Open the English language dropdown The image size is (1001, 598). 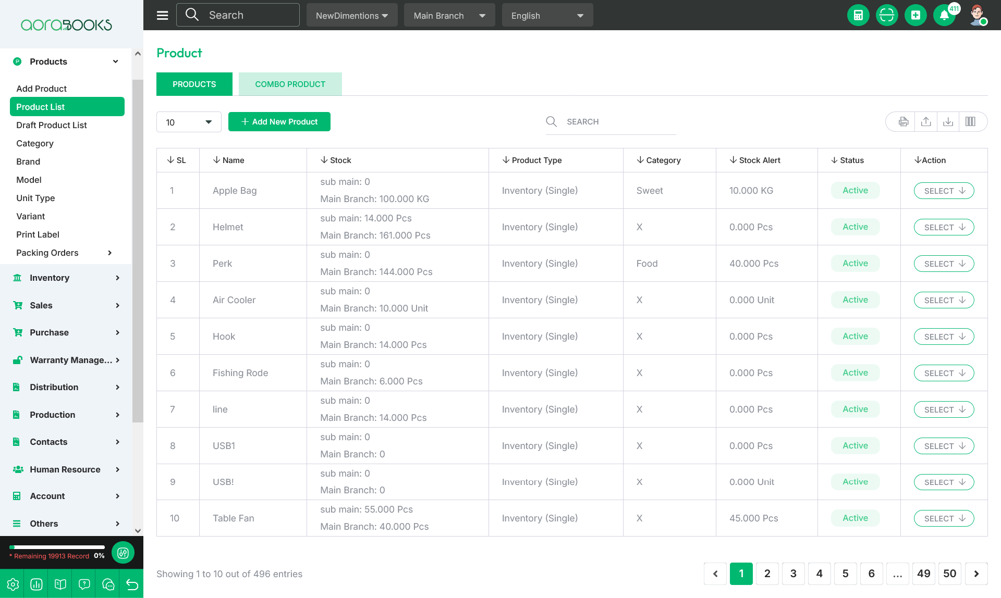pyautogui.click(x=547, y=15)
